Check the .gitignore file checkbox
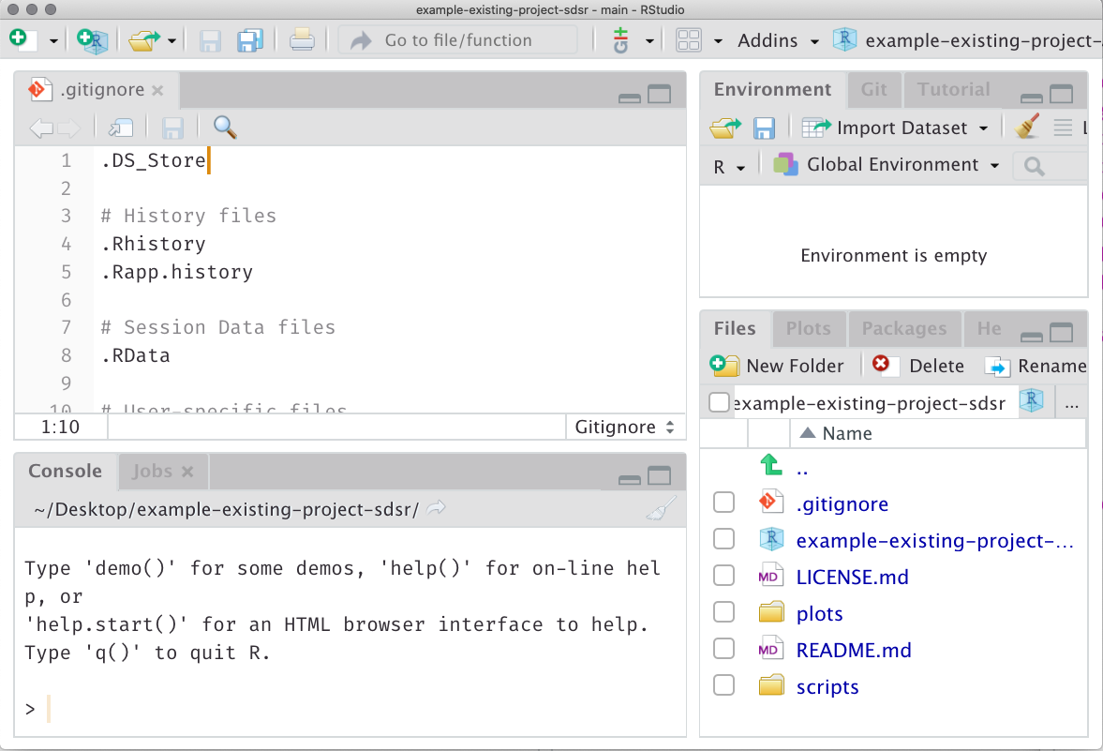Image resolution: width=1103 pixels, height=751 pixels. (723, 503)
